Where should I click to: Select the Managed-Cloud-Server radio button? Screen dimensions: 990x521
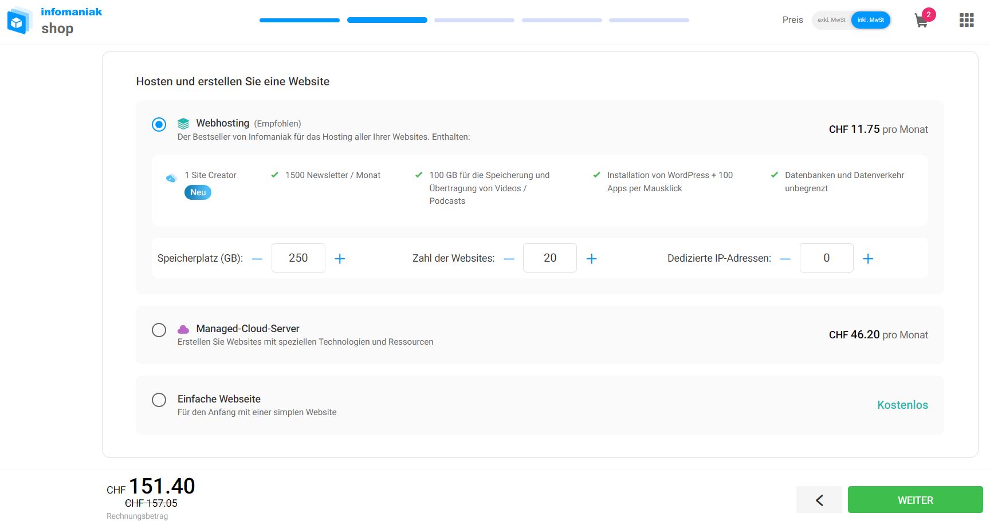click(159, 330)
